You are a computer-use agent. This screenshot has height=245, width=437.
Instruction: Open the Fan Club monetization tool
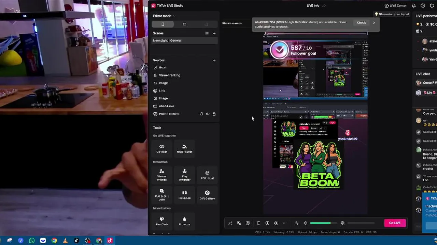pyautogui.click(x=162, y=221)
